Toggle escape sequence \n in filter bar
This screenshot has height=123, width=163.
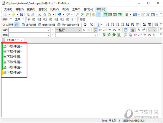[x=110, y=30]
